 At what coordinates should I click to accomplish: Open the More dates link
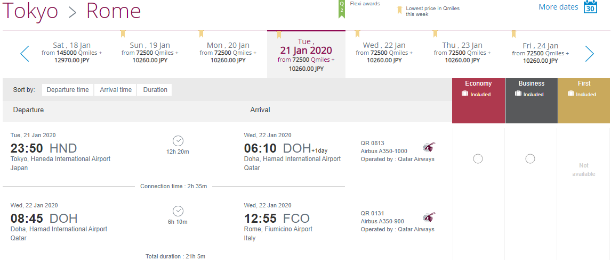pos(558,7)
